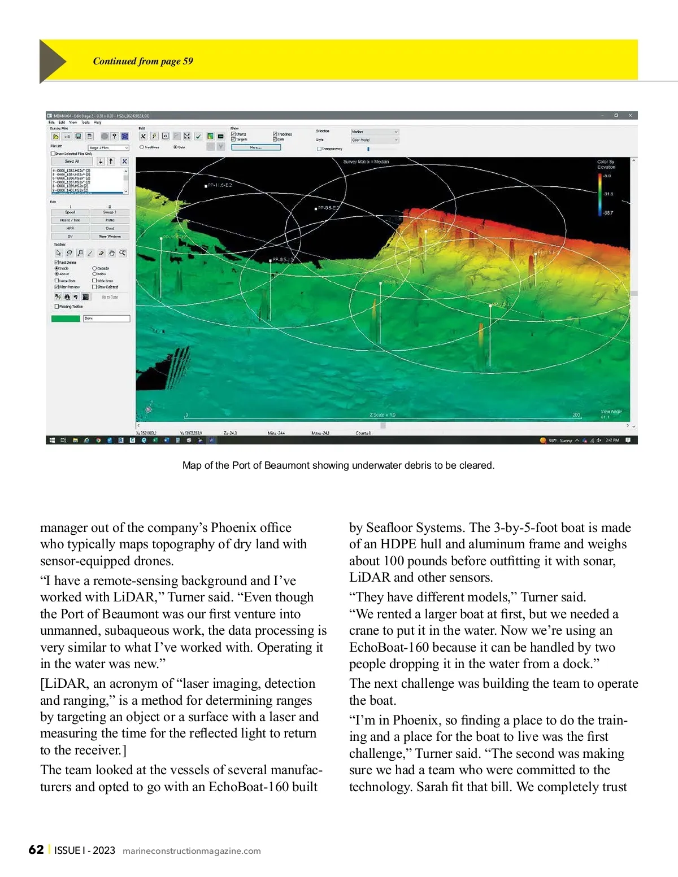Expand the Selection Median dropdown
This screenshot has height=877, width=678.
pyautogui.click(x=374, y=132)
